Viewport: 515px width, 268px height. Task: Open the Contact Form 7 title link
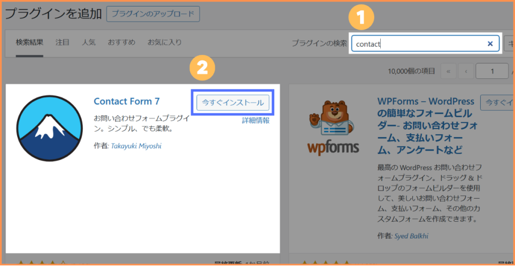coord(127,101)
